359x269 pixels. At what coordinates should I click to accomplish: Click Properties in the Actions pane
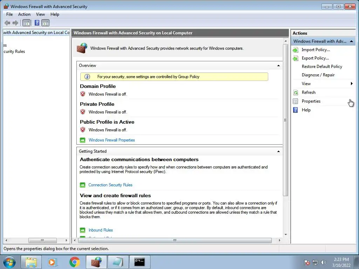click(x=311, y=101)
